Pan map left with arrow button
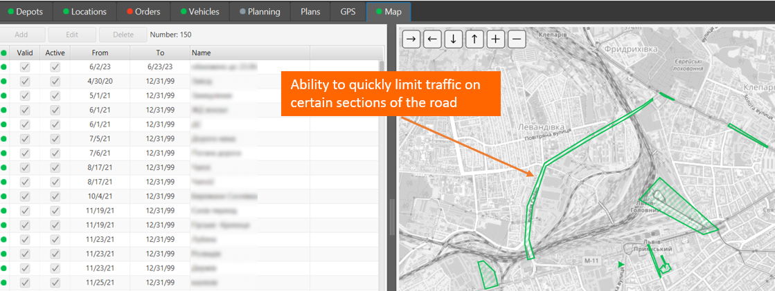The height and width of the screenshot is (291, 775). pos(432,39)
